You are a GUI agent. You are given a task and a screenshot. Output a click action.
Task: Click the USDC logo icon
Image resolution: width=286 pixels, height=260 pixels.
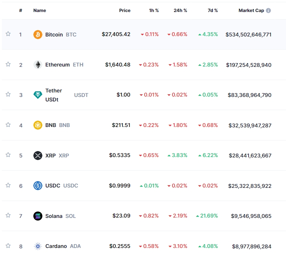click(x=38, y=186)
